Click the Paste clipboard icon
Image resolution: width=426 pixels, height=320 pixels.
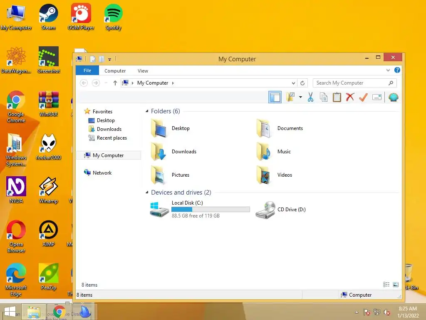click(x=337, y=97)
